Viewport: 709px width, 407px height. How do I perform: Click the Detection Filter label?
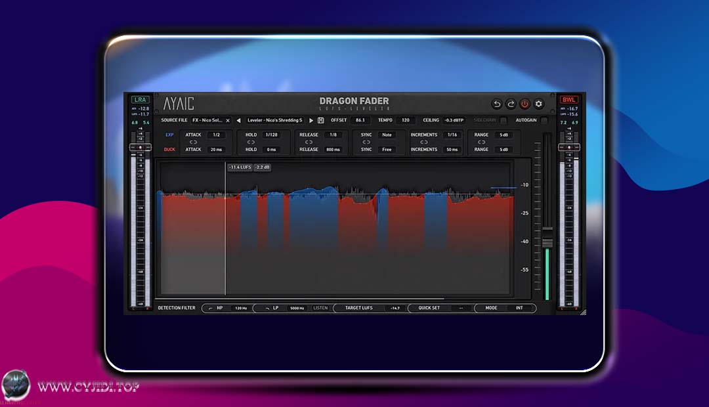point(177,308)
